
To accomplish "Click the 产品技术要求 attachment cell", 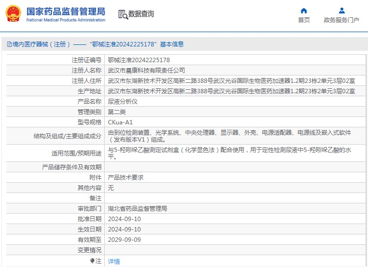I will pyautogui.click(x=125, y=177).
